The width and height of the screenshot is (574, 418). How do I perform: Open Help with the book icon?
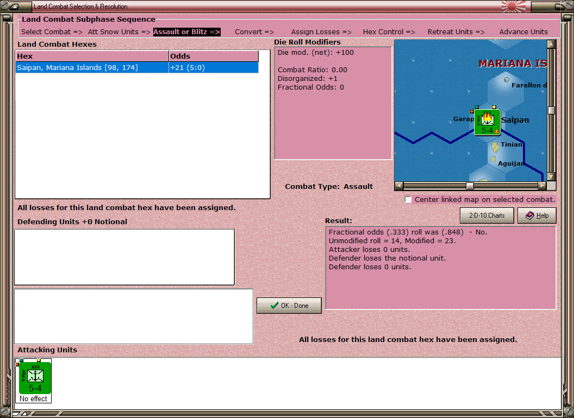pos(536,216)
